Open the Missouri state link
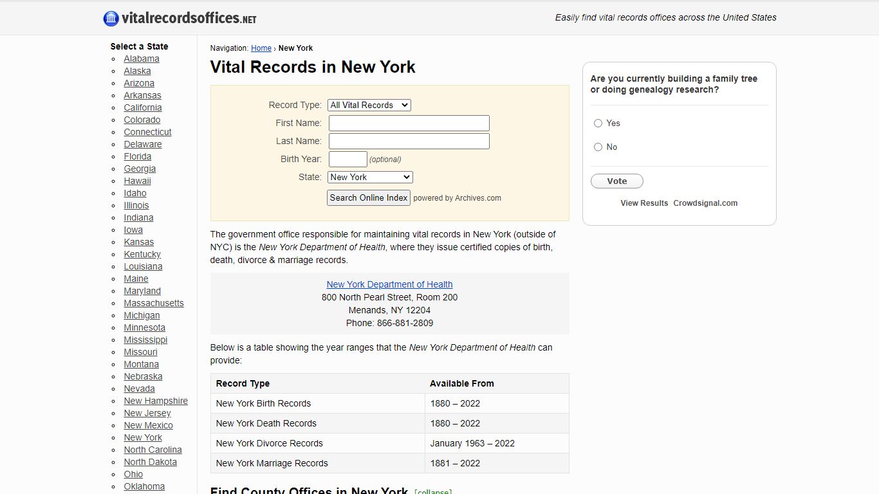 tap(140, 352)
